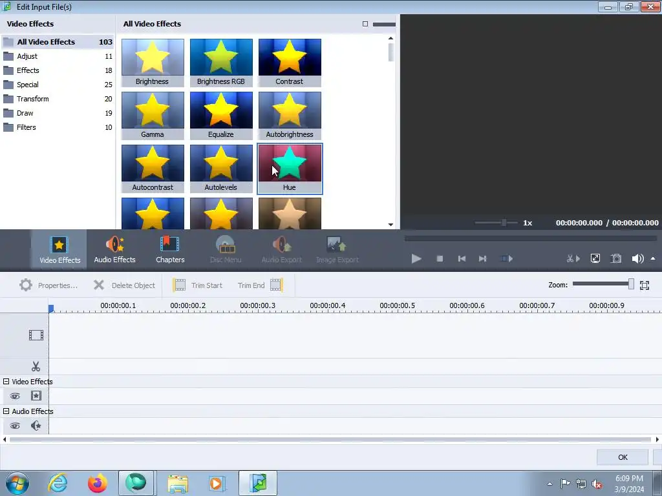Play the video preview
662x496 pixels.
416,258
